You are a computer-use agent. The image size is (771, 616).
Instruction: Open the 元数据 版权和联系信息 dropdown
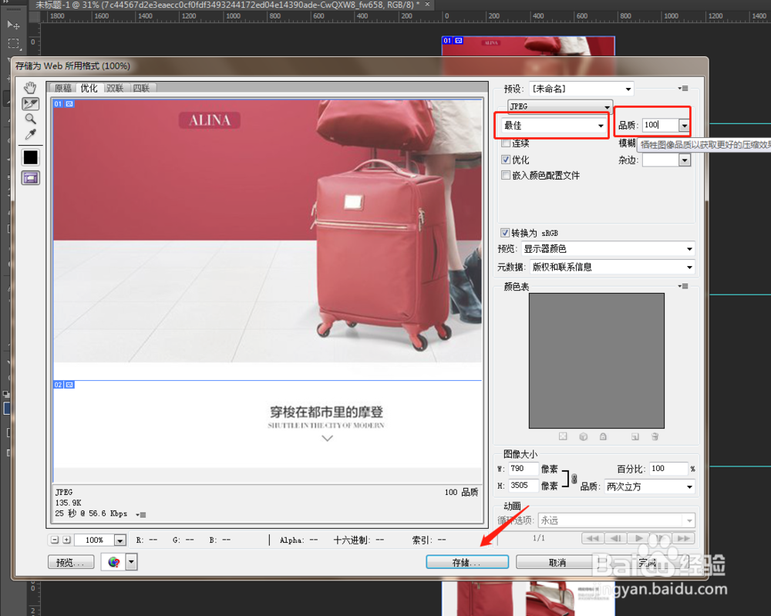611,267
